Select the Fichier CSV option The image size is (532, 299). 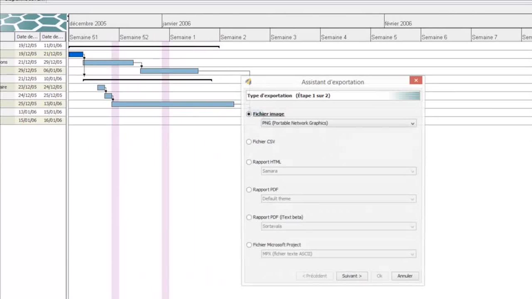point(249,142)
